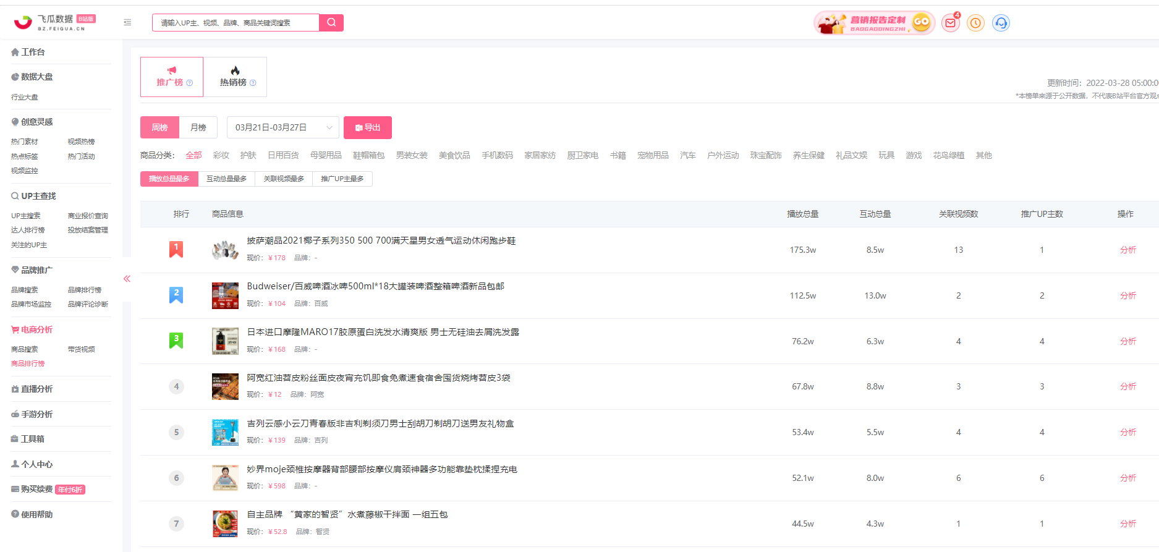The height and width of the screenshot is (552, 1159).
Task: Filter category by 宠物用品
Action: click(653, 155)
